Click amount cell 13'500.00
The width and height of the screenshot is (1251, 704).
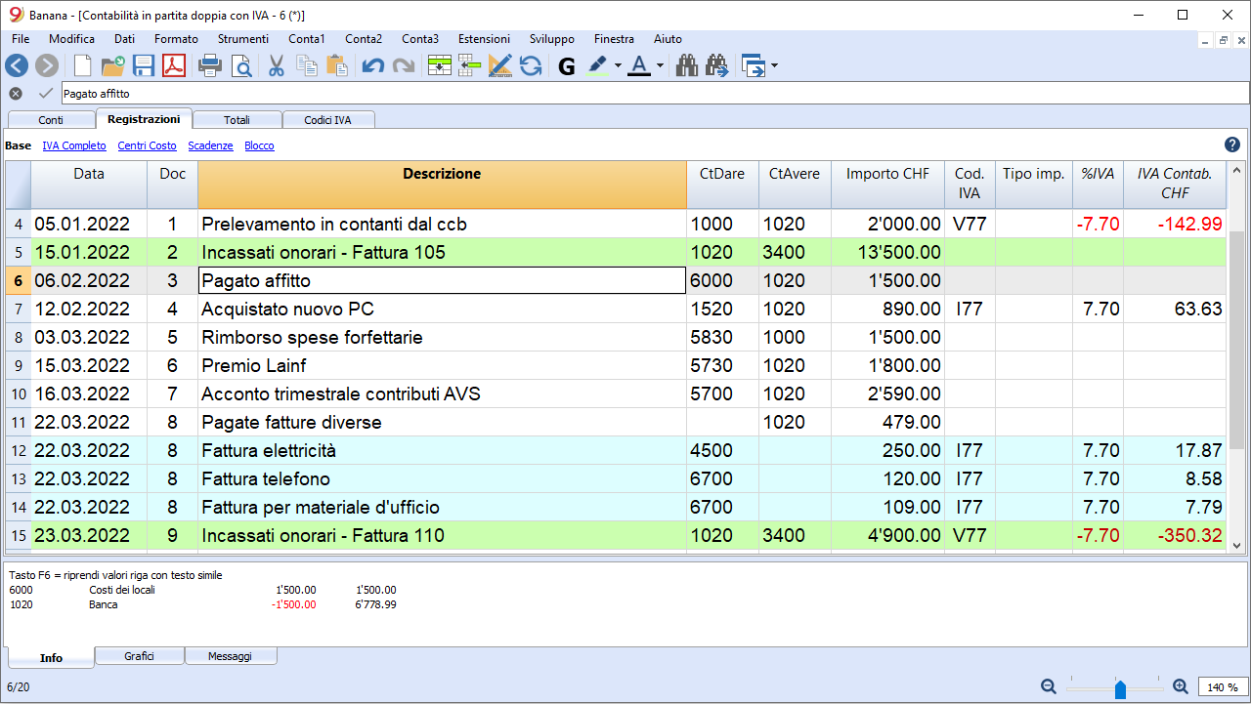[x=887, y=253]
